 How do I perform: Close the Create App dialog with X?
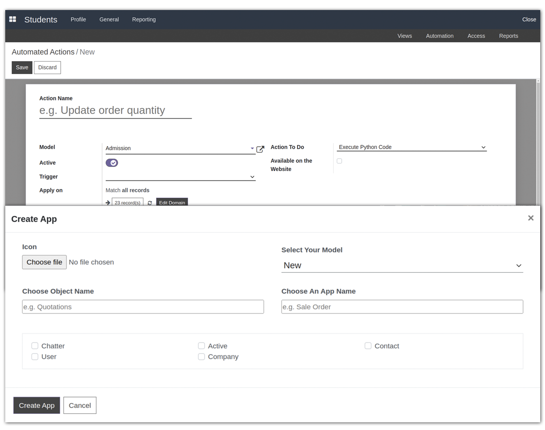pyautogui.click(x=530, y=218)
